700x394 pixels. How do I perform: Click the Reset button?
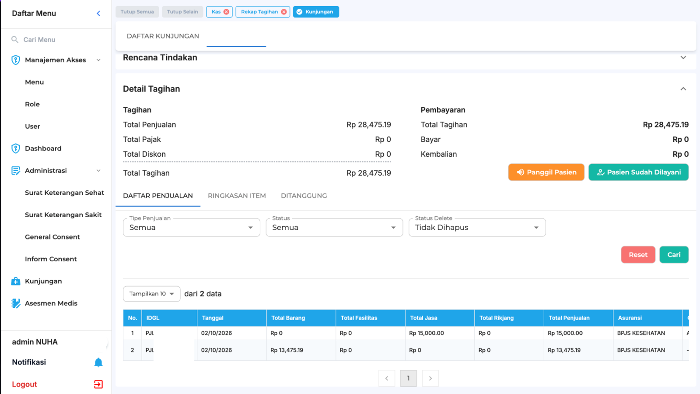(x=638, y=255)
